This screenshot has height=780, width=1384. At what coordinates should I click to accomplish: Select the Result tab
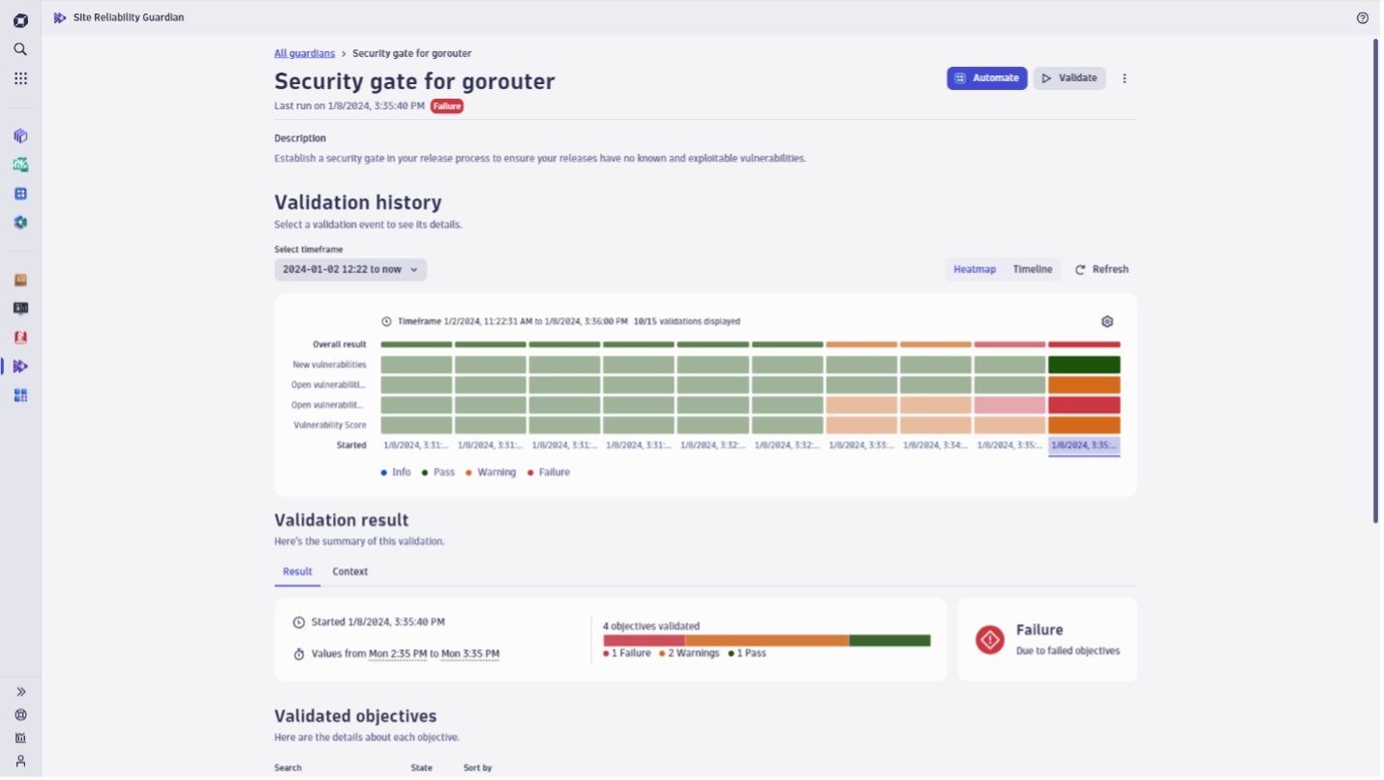pos(297,571)
